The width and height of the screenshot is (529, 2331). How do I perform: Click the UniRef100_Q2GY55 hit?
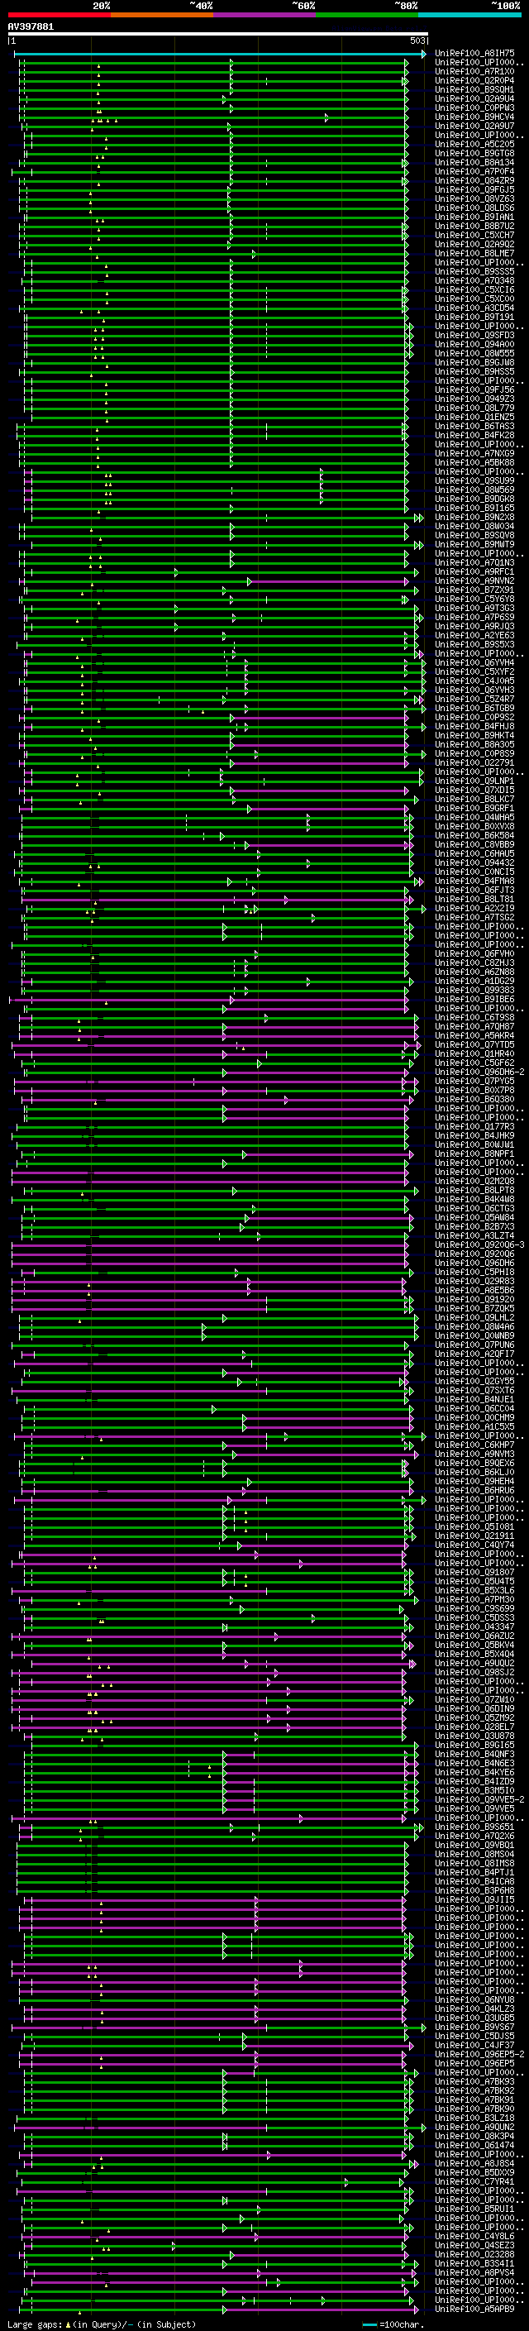click(474, 1382)
